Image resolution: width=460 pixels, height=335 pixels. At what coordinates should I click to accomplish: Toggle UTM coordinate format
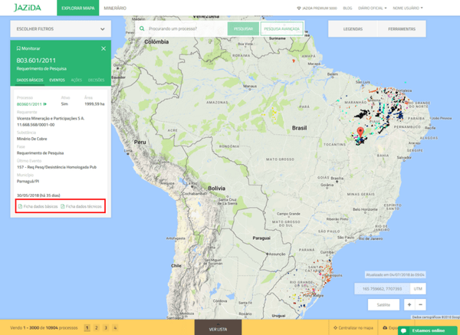[x=418, y=288]
